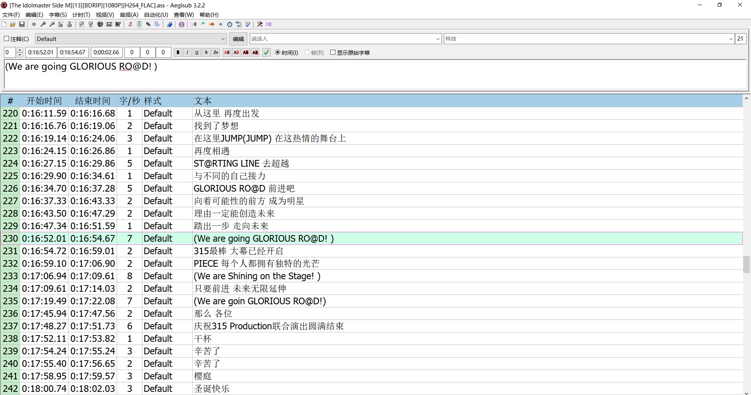The image size is (751, 395).
Task: Run the Spell Checker icon
Action: click(x=248, y=24)
